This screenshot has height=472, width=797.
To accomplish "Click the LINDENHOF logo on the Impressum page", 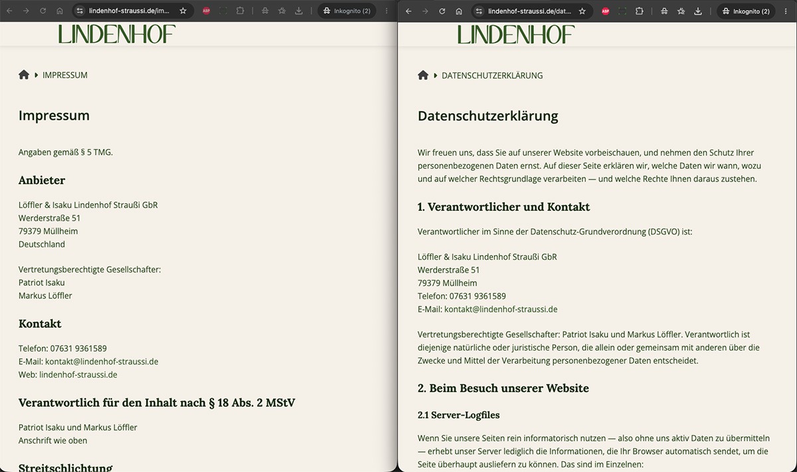I will (x=117, y=35).
